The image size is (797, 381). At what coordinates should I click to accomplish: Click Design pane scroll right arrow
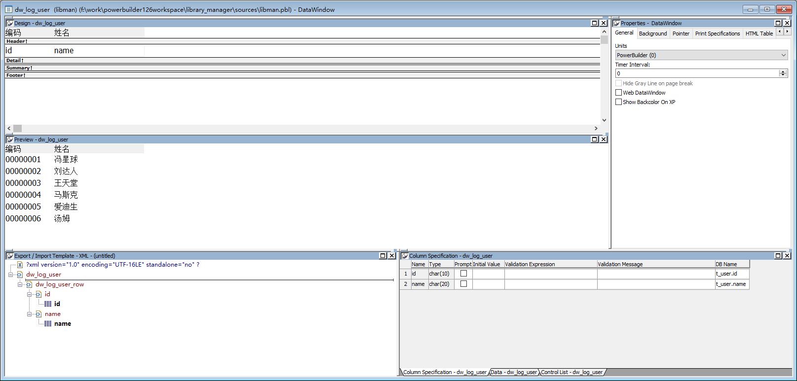[x=596, y=128]
